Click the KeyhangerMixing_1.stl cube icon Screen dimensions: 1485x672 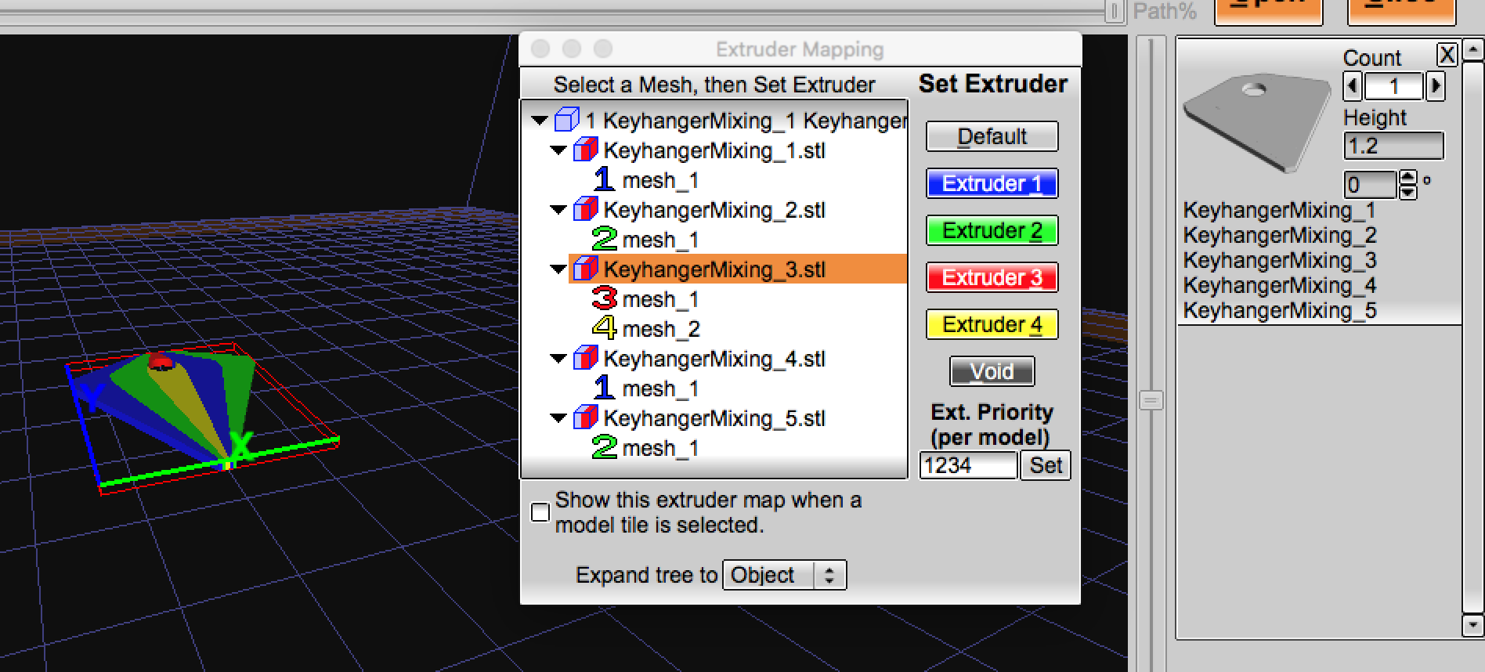(585, 150)
